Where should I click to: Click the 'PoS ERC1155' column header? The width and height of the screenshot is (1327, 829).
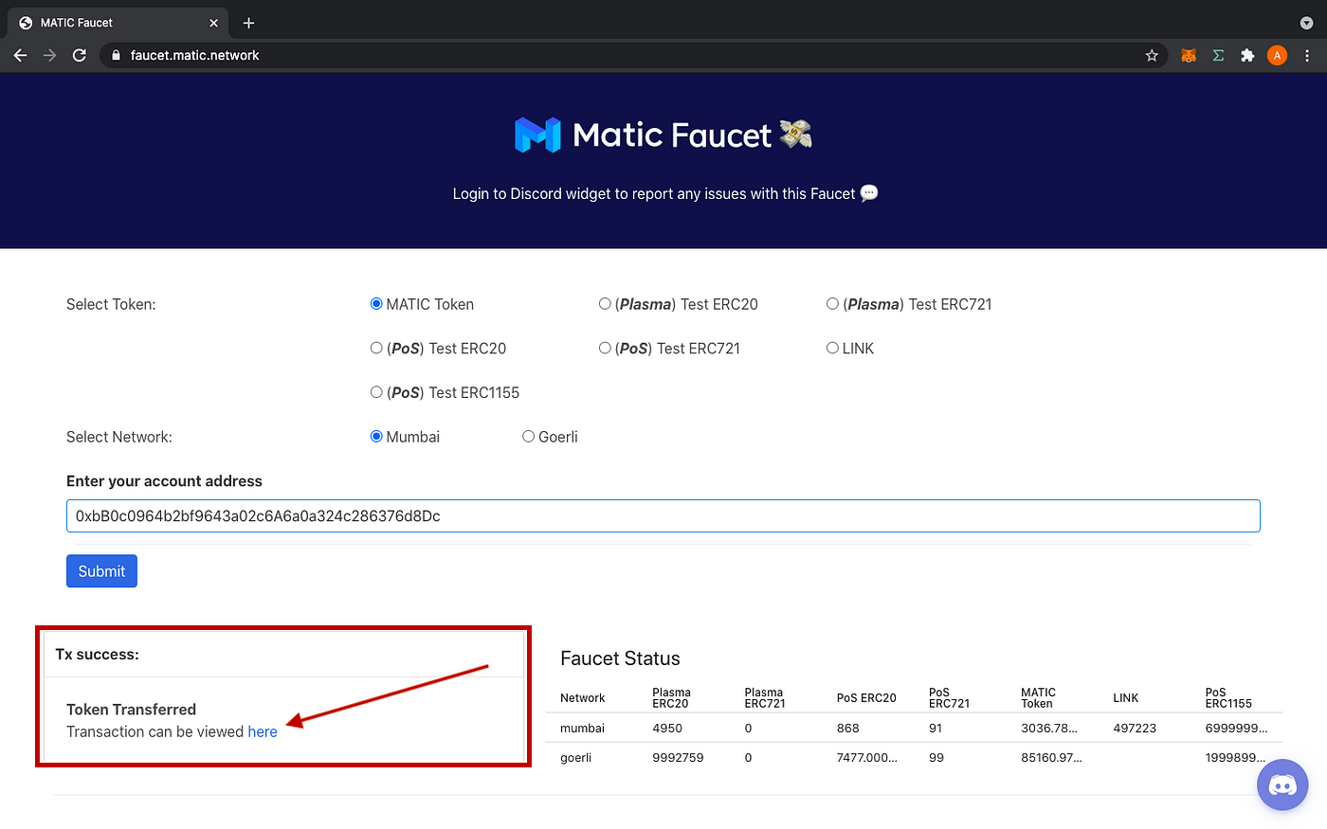[1228, 698]
